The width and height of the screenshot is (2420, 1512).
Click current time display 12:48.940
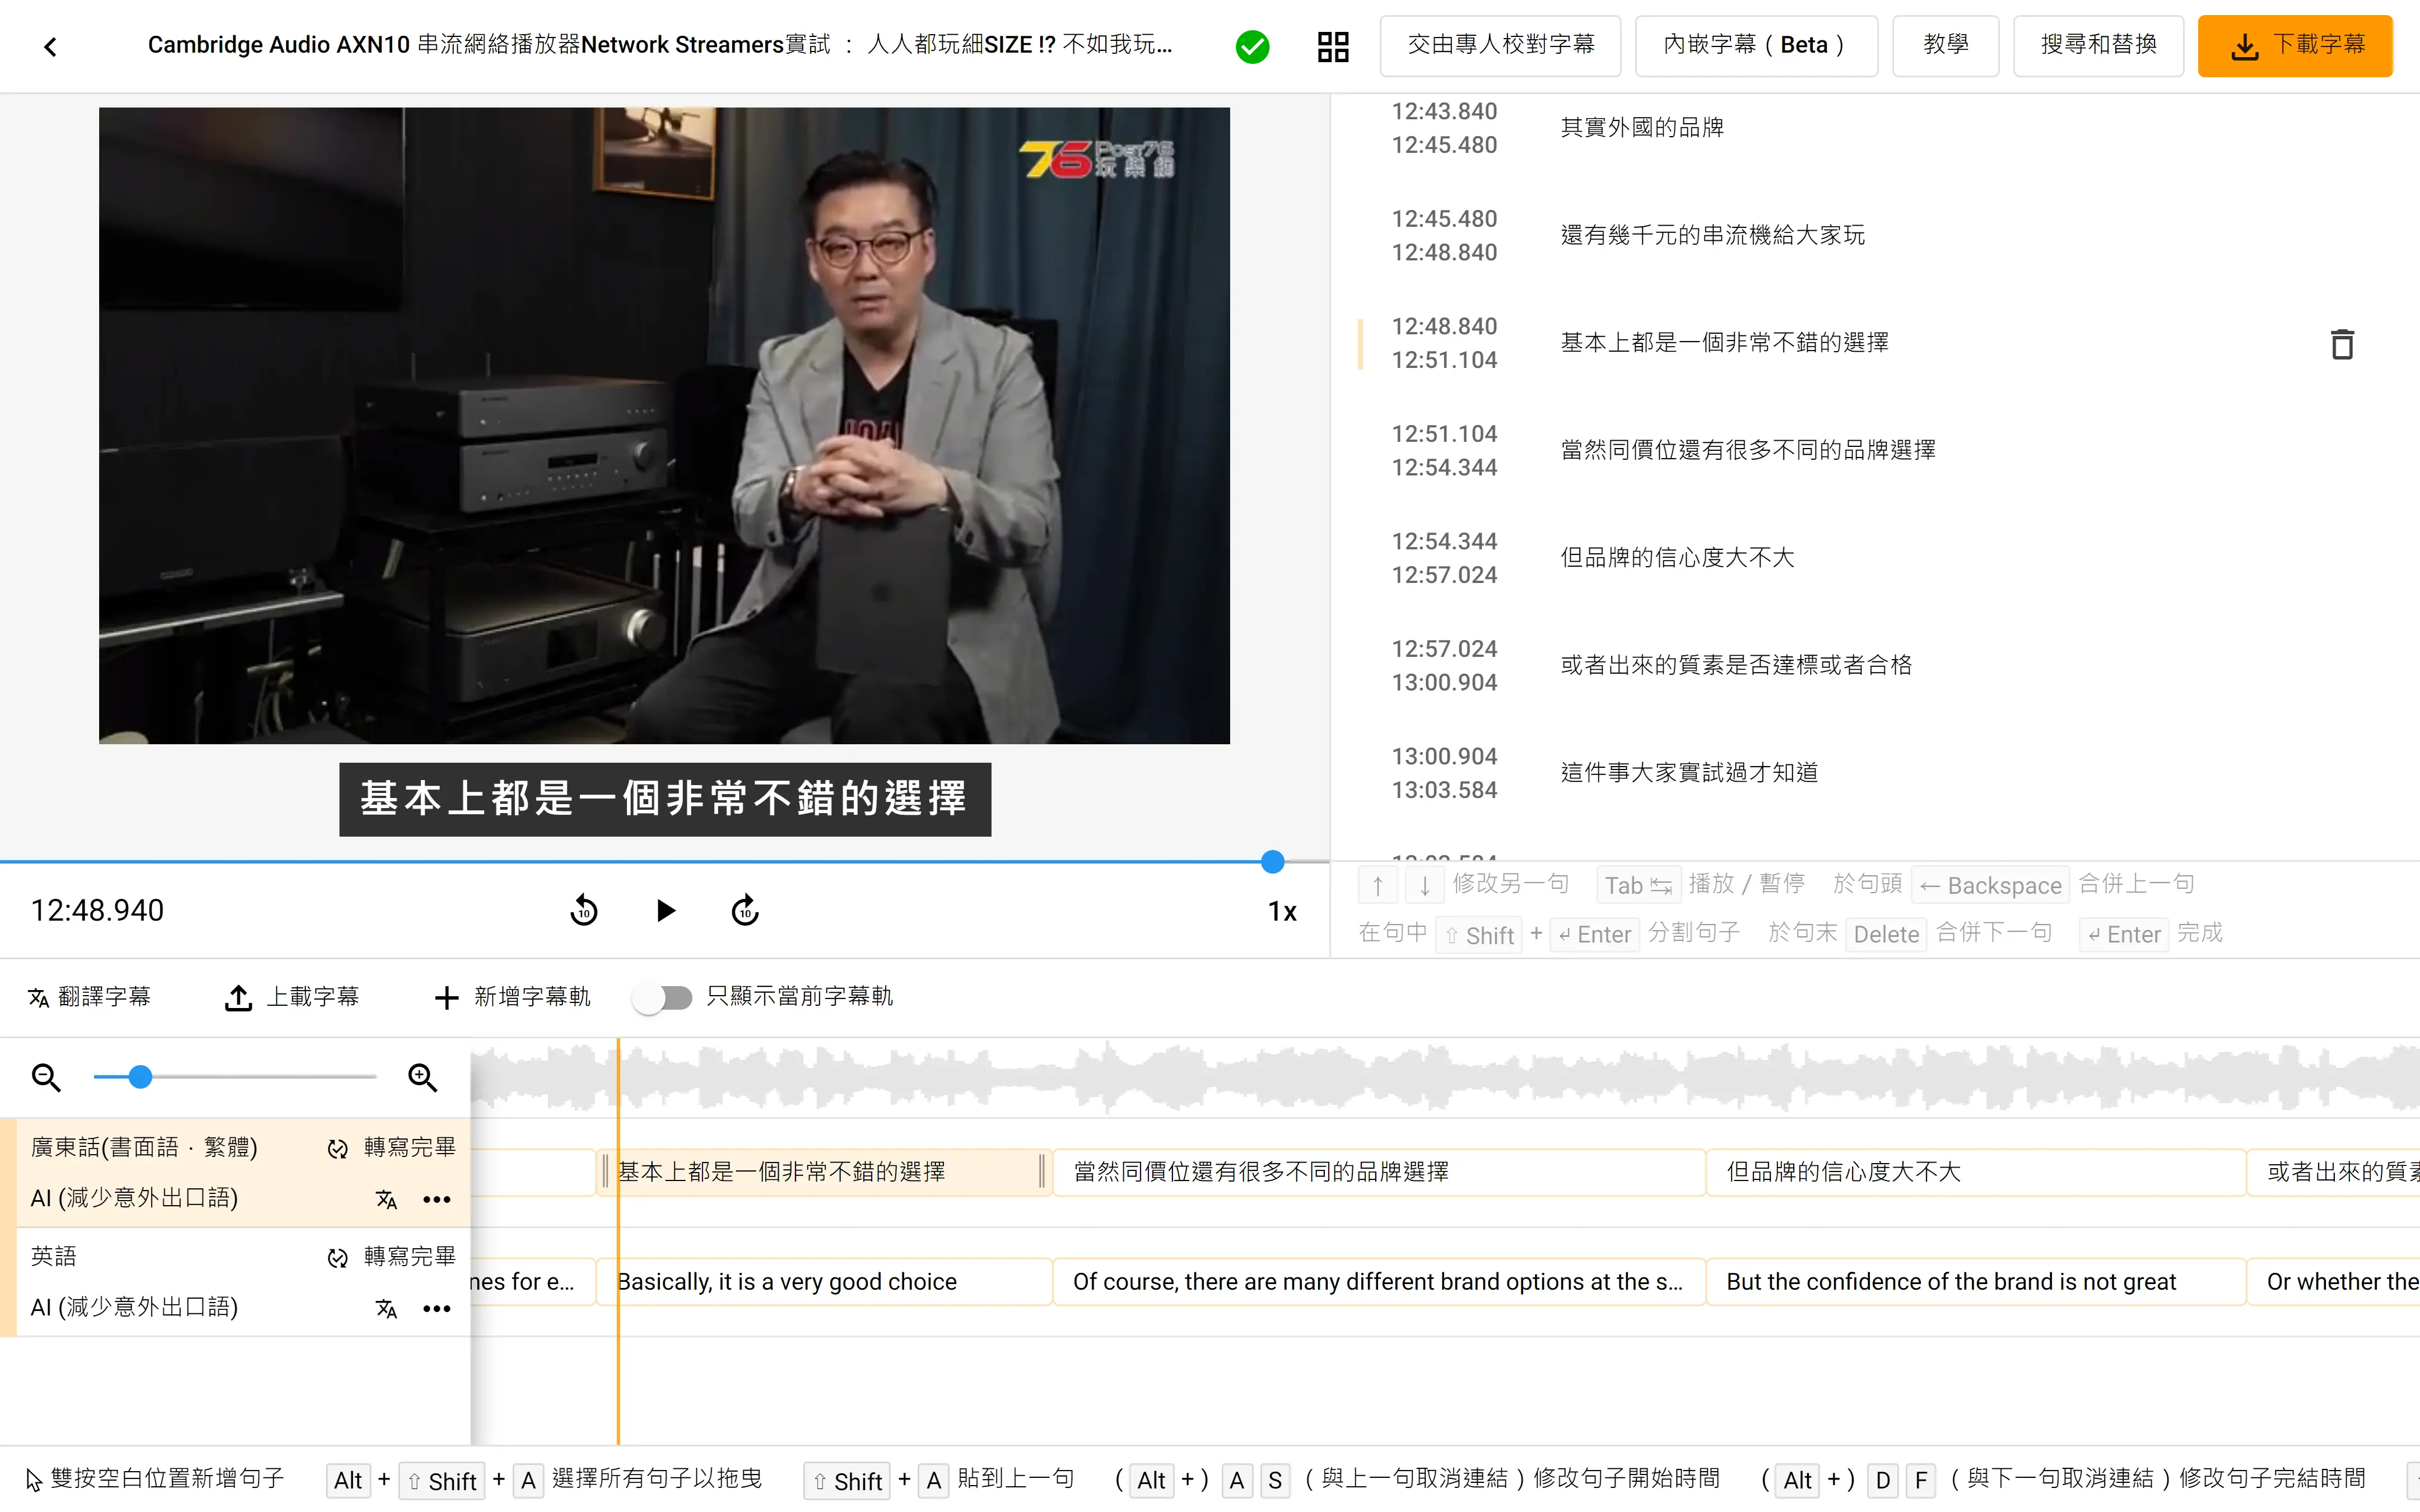tap(97, 910)
